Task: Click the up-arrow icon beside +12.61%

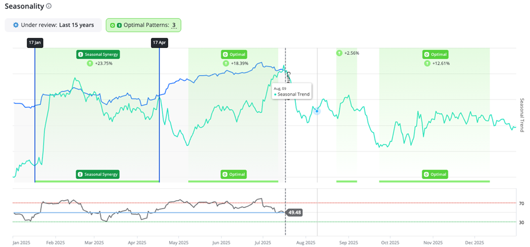Action: pyautogui.click(x=428, y=63)
